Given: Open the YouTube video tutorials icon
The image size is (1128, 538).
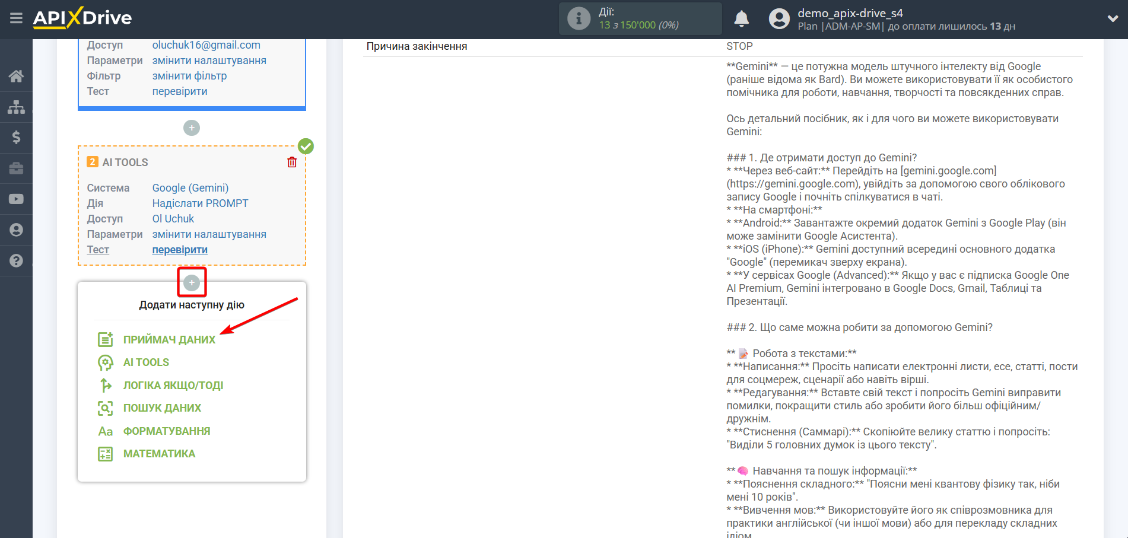Looking at the screenshot, I should (16, 199).
